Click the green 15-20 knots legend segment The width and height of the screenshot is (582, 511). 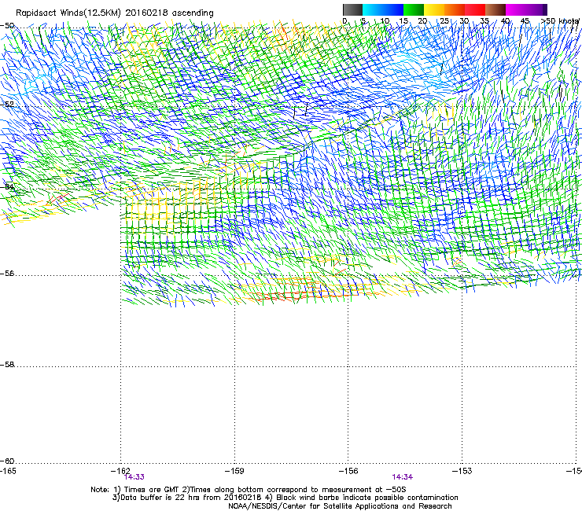pyautogui.click(x=414, y=9)
